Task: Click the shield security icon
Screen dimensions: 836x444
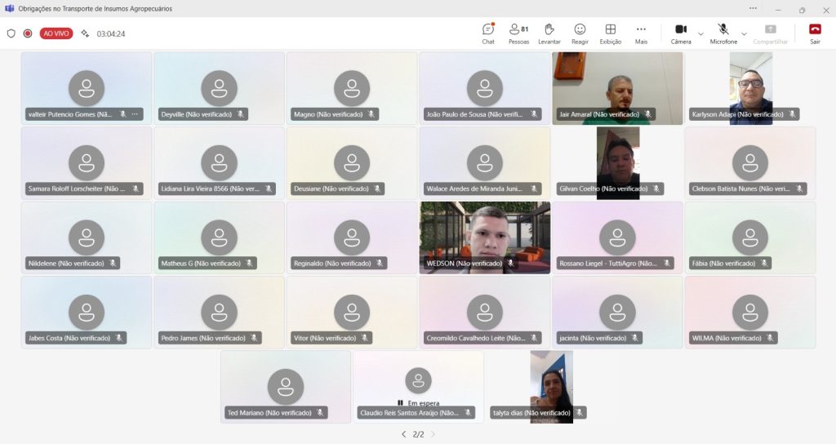Action: click(11, 33)
